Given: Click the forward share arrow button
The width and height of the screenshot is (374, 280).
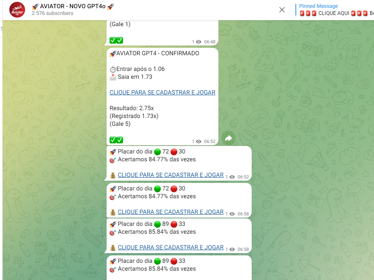Looking at the screenshot, I should (229, 138).
